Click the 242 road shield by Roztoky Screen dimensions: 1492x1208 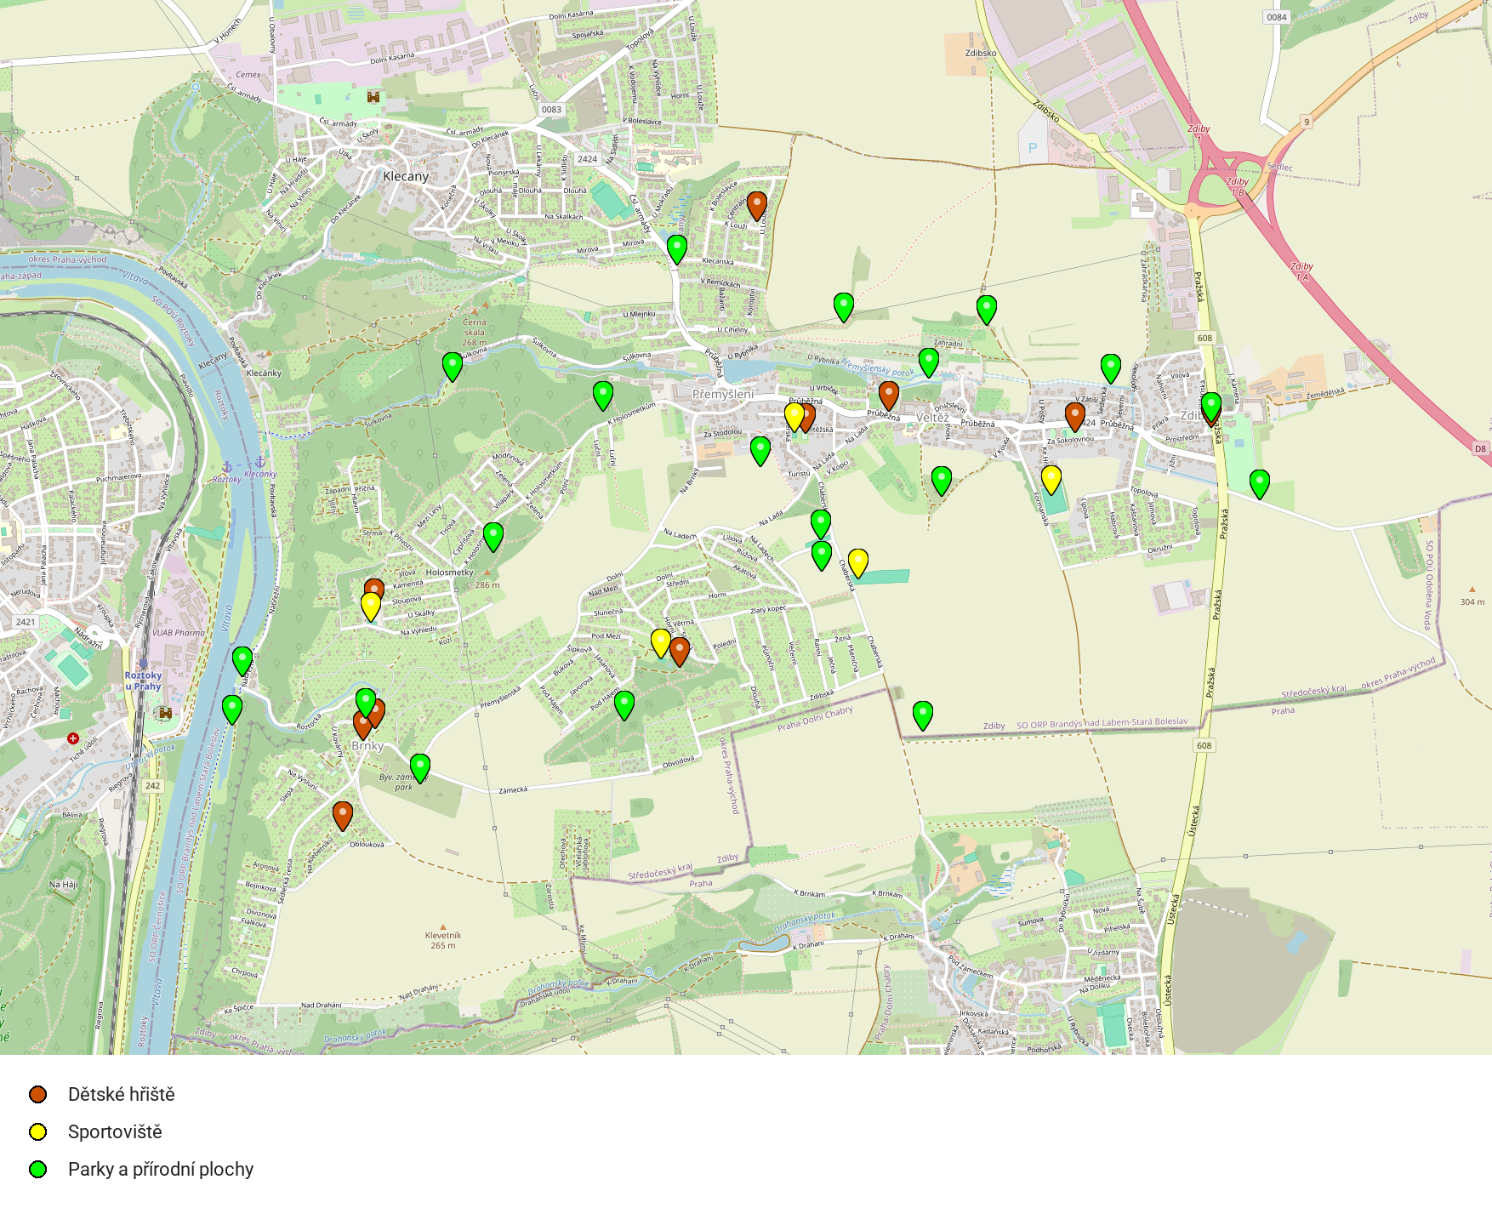(x=152, y=785)
